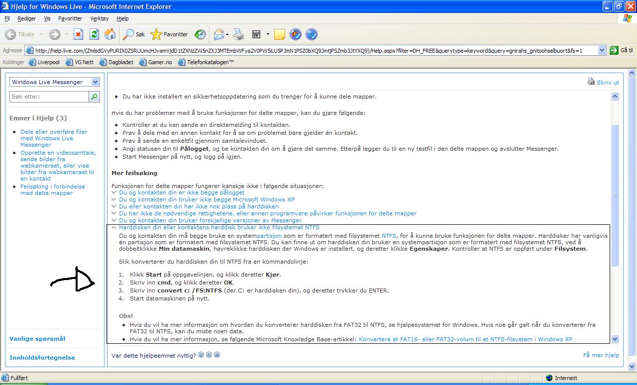This screenshot has width=637, height=385.
Task: Rate topic with the neutral smiley
Action: tap(209, 355)
